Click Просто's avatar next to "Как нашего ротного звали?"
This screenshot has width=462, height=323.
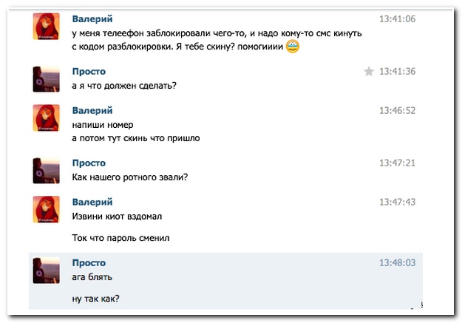click(47, 170)
